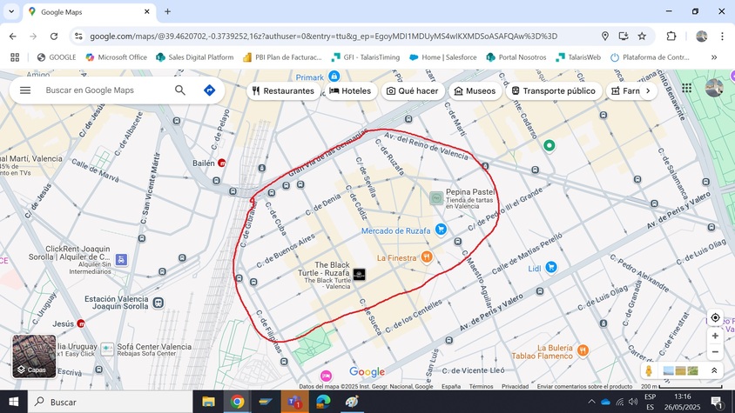The width and height of the screenshot is (735, 413).
Task: Open directions with the blue arrow icon
Action: (x=209, y=90)
